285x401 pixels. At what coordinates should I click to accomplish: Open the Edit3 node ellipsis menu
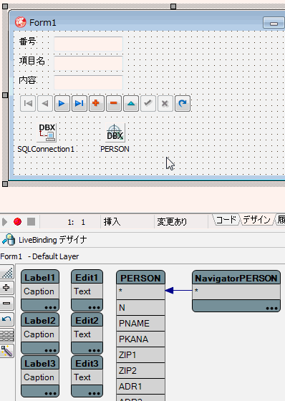click(94, 393)
